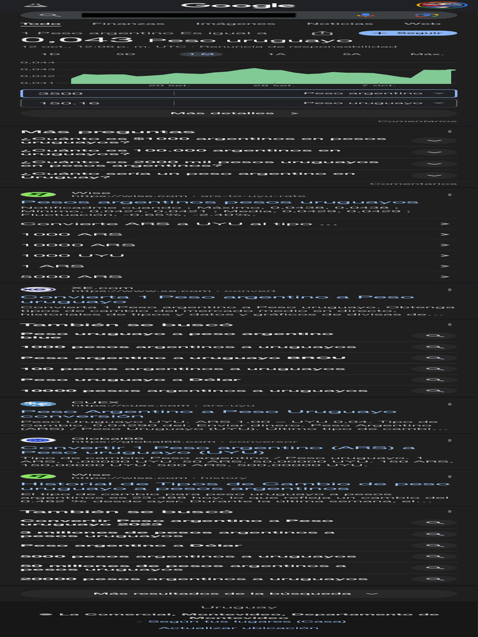Search icon for '1000 pesos argentinos a uruguayos'
The width and height of the screenshot is (478, 637).
click(434, 347)
